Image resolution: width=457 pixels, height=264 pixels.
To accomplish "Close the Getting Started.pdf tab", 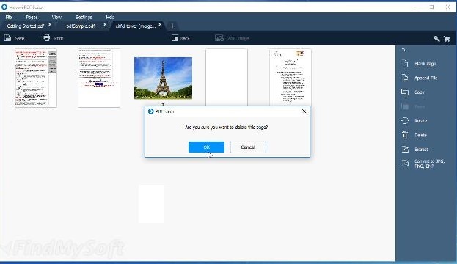I will coord(50,25).
